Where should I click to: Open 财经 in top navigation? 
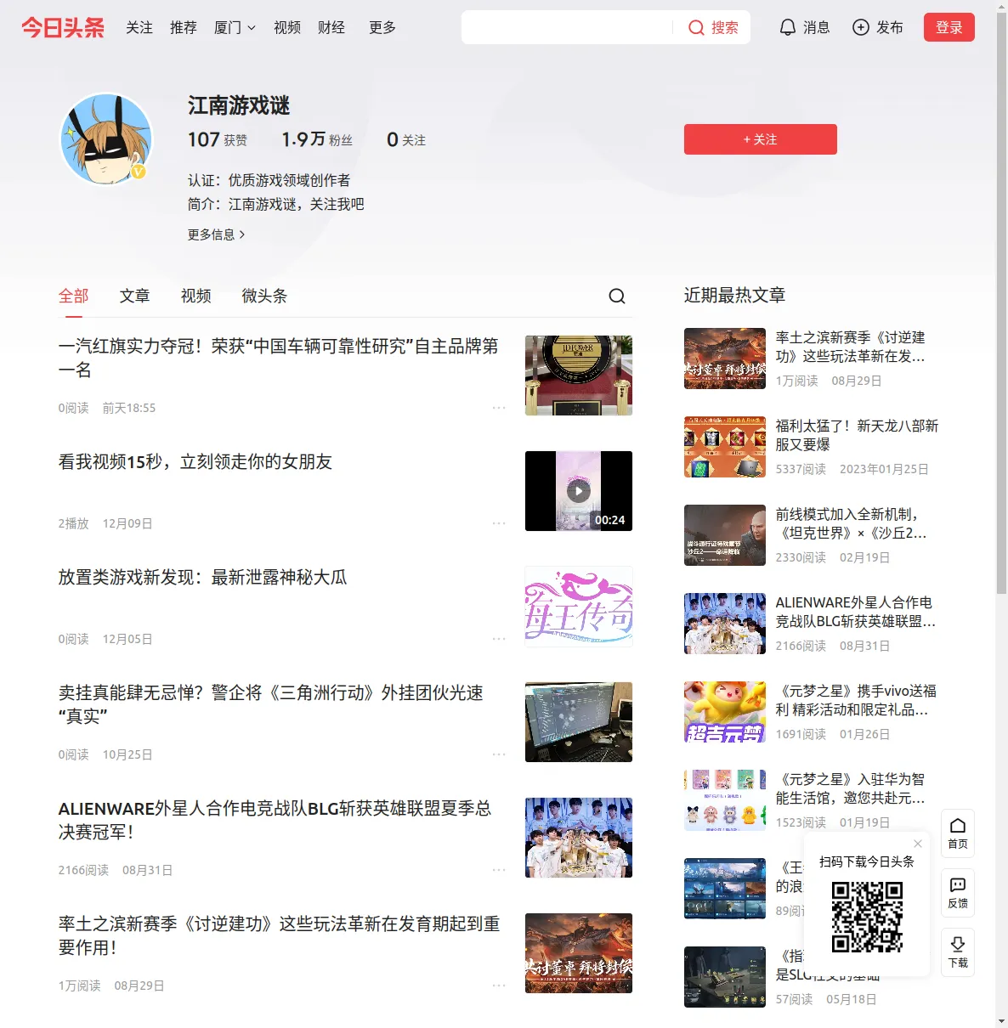coord(331,27)
